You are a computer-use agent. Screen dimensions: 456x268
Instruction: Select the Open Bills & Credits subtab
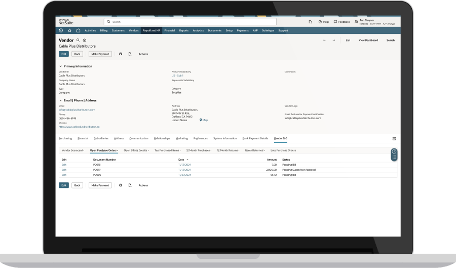click(136, 150)
